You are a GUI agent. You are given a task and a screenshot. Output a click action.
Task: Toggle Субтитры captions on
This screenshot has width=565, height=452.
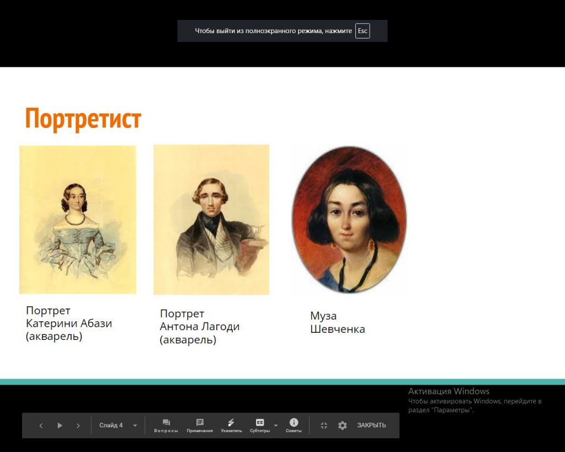(x=259, y=426)
